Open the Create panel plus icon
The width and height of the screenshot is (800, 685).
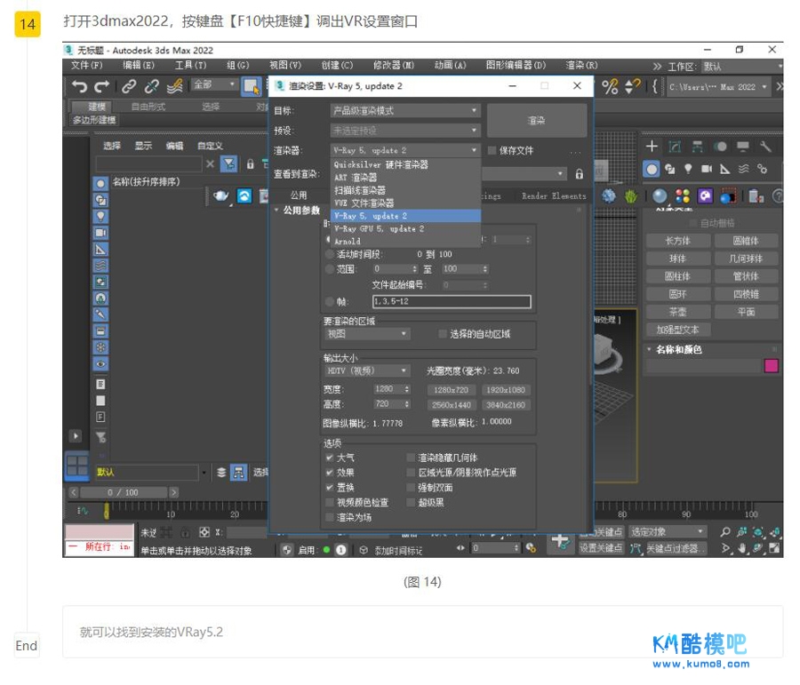pyautogui.click(x=652, y=147)
